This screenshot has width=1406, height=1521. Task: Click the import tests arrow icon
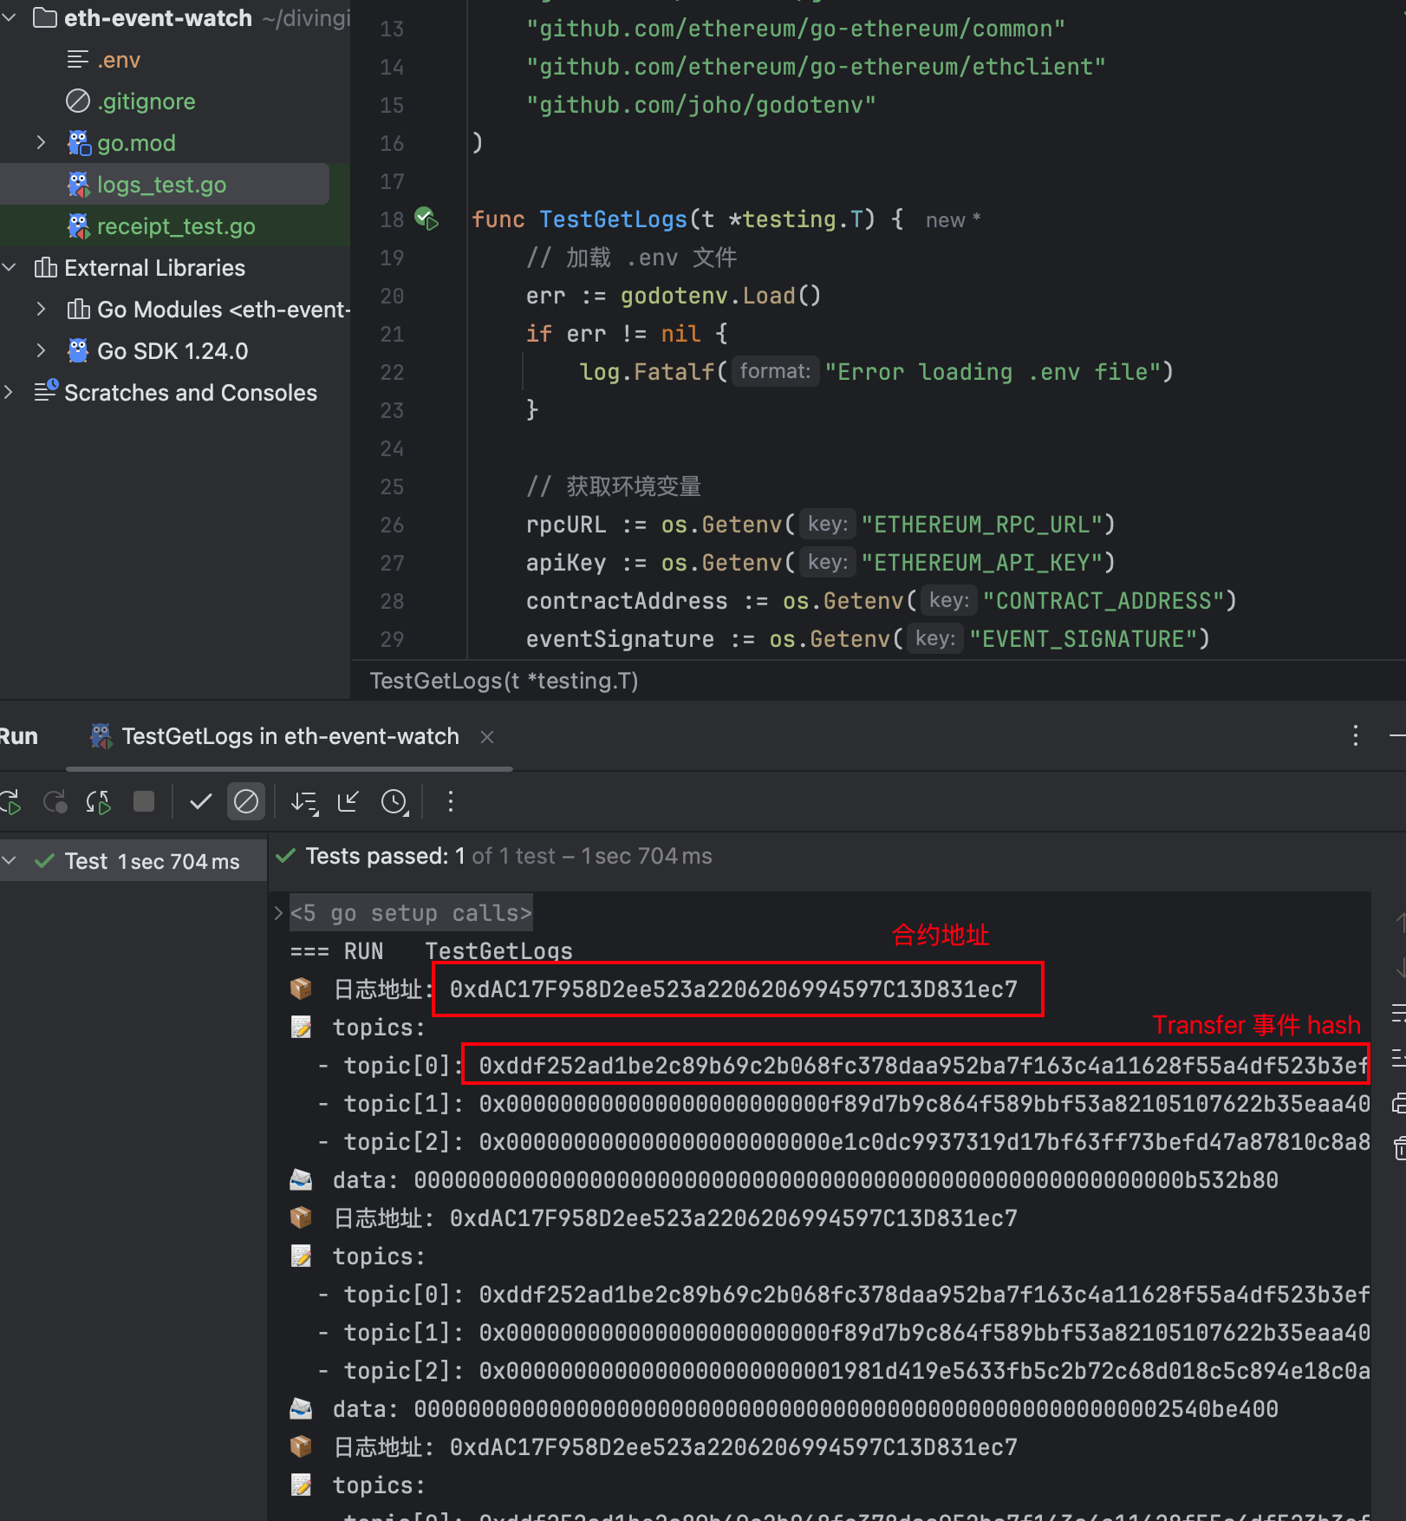pyautogui.click(x=348, y=802)
